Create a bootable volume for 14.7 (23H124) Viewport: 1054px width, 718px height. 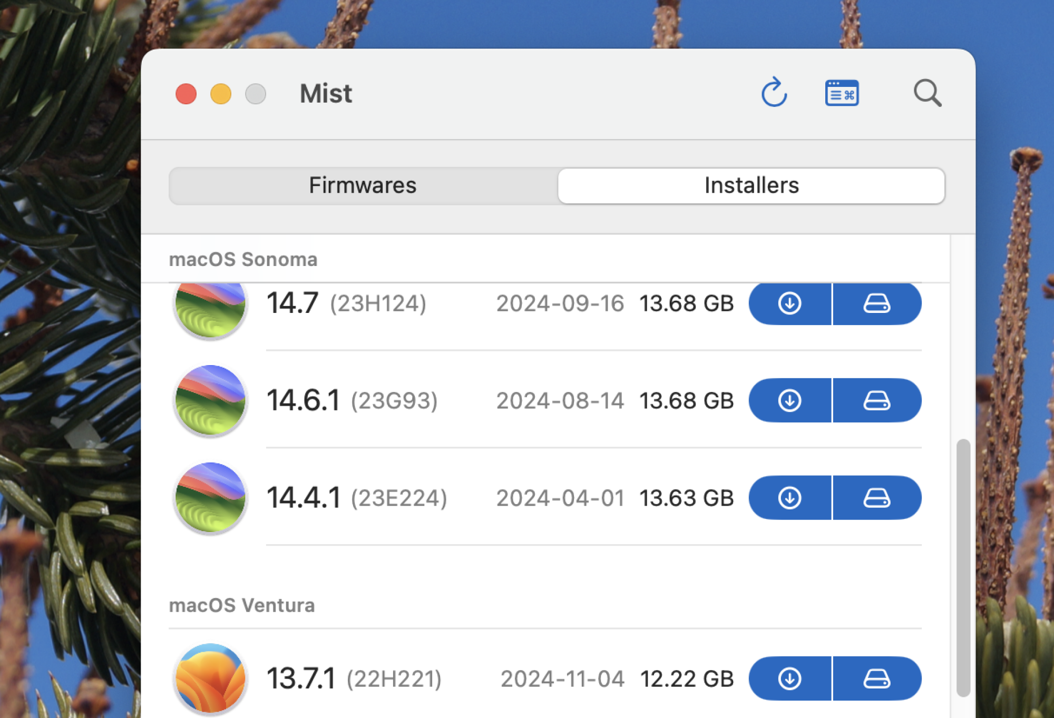click(x=877, y=303)
